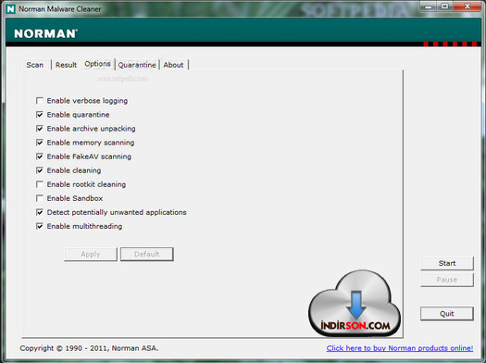Screen dimensions: 486x363
Task: Click the Pause button
Action: (447, 280)
